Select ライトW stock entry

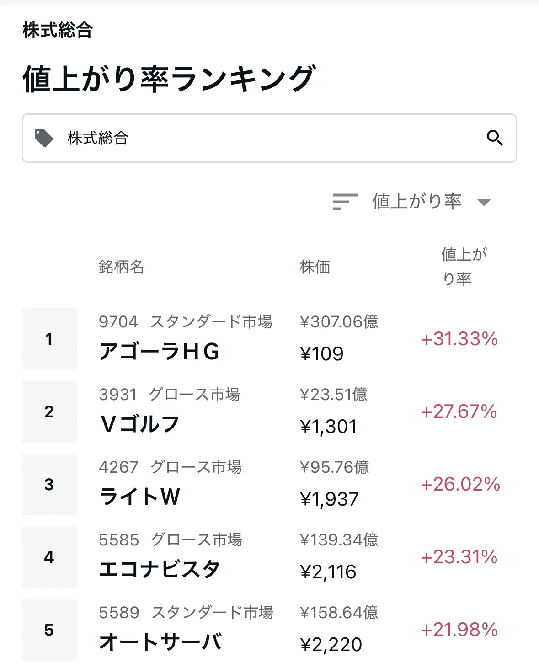(140, 497)
